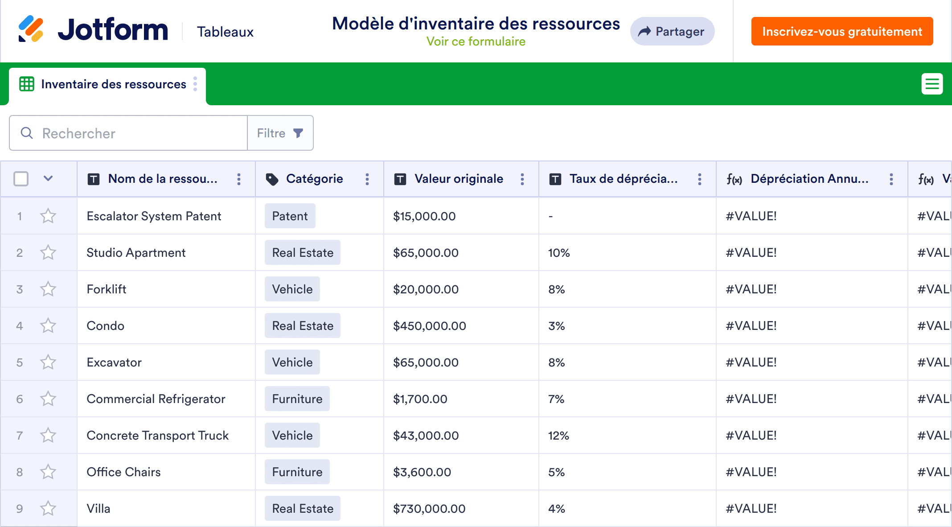The height and width of the screenshot is (527, 952).
Task: Open Dépréciation Annuelle column options dots
Action: 891,179
